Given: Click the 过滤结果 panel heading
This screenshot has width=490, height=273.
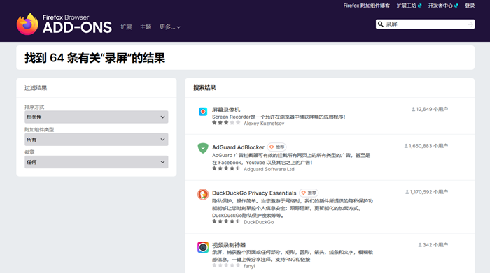Looking at the screenshot, I should (x=36, y=88).
